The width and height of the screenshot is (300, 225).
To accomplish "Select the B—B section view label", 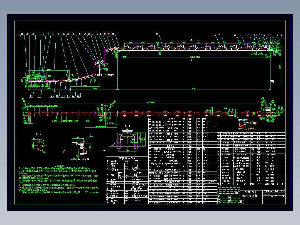I will [127, 126].
